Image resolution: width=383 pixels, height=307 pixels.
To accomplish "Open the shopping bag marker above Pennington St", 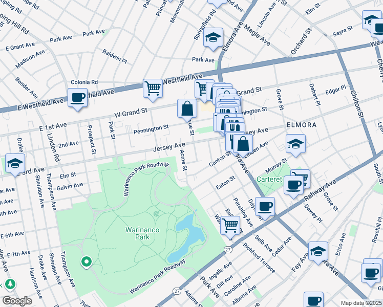I will [x=187, y=108].
